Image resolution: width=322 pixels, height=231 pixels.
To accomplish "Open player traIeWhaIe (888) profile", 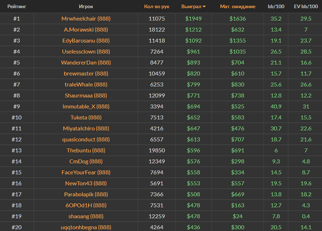I will (86, 85).
